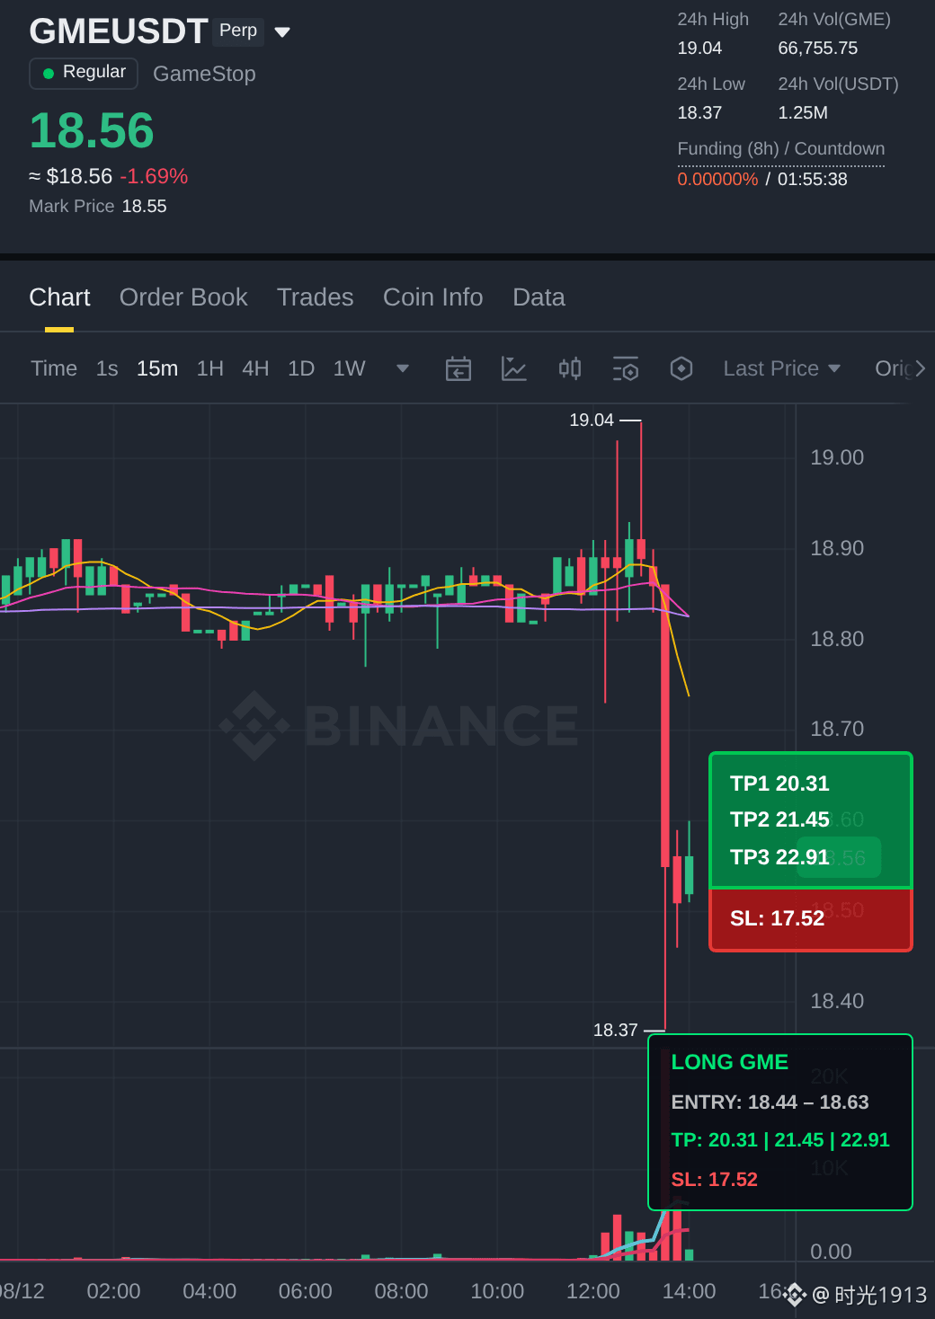The height and width of the screenshot is (1319, 935).
Task: Select the 1s interval
Action: pyautogui.click(x=107, y=368)
